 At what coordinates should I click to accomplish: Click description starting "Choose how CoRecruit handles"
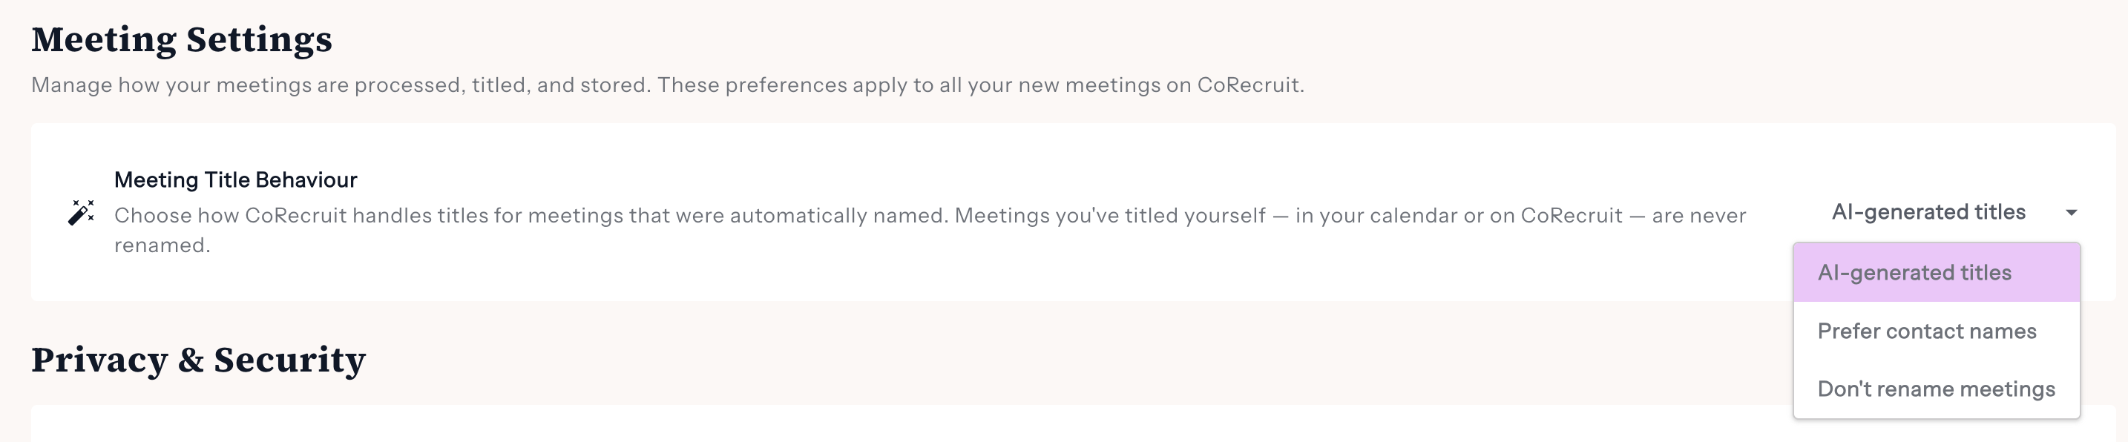click(x=930, y=230)
